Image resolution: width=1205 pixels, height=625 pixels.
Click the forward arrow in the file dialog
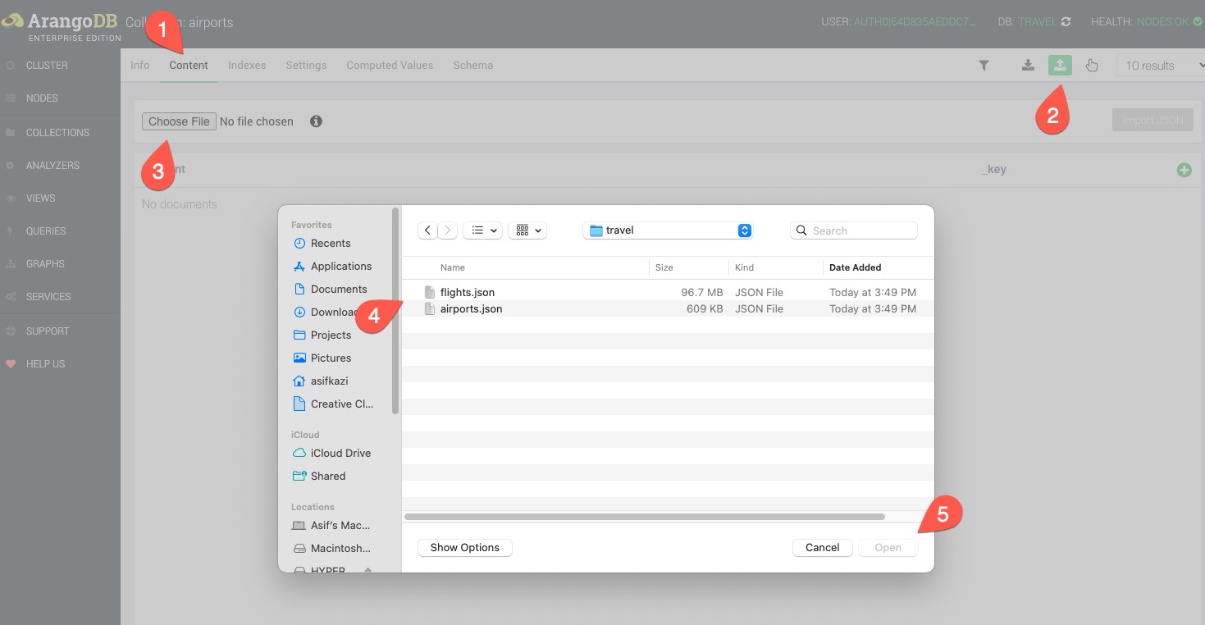point(448,230)
